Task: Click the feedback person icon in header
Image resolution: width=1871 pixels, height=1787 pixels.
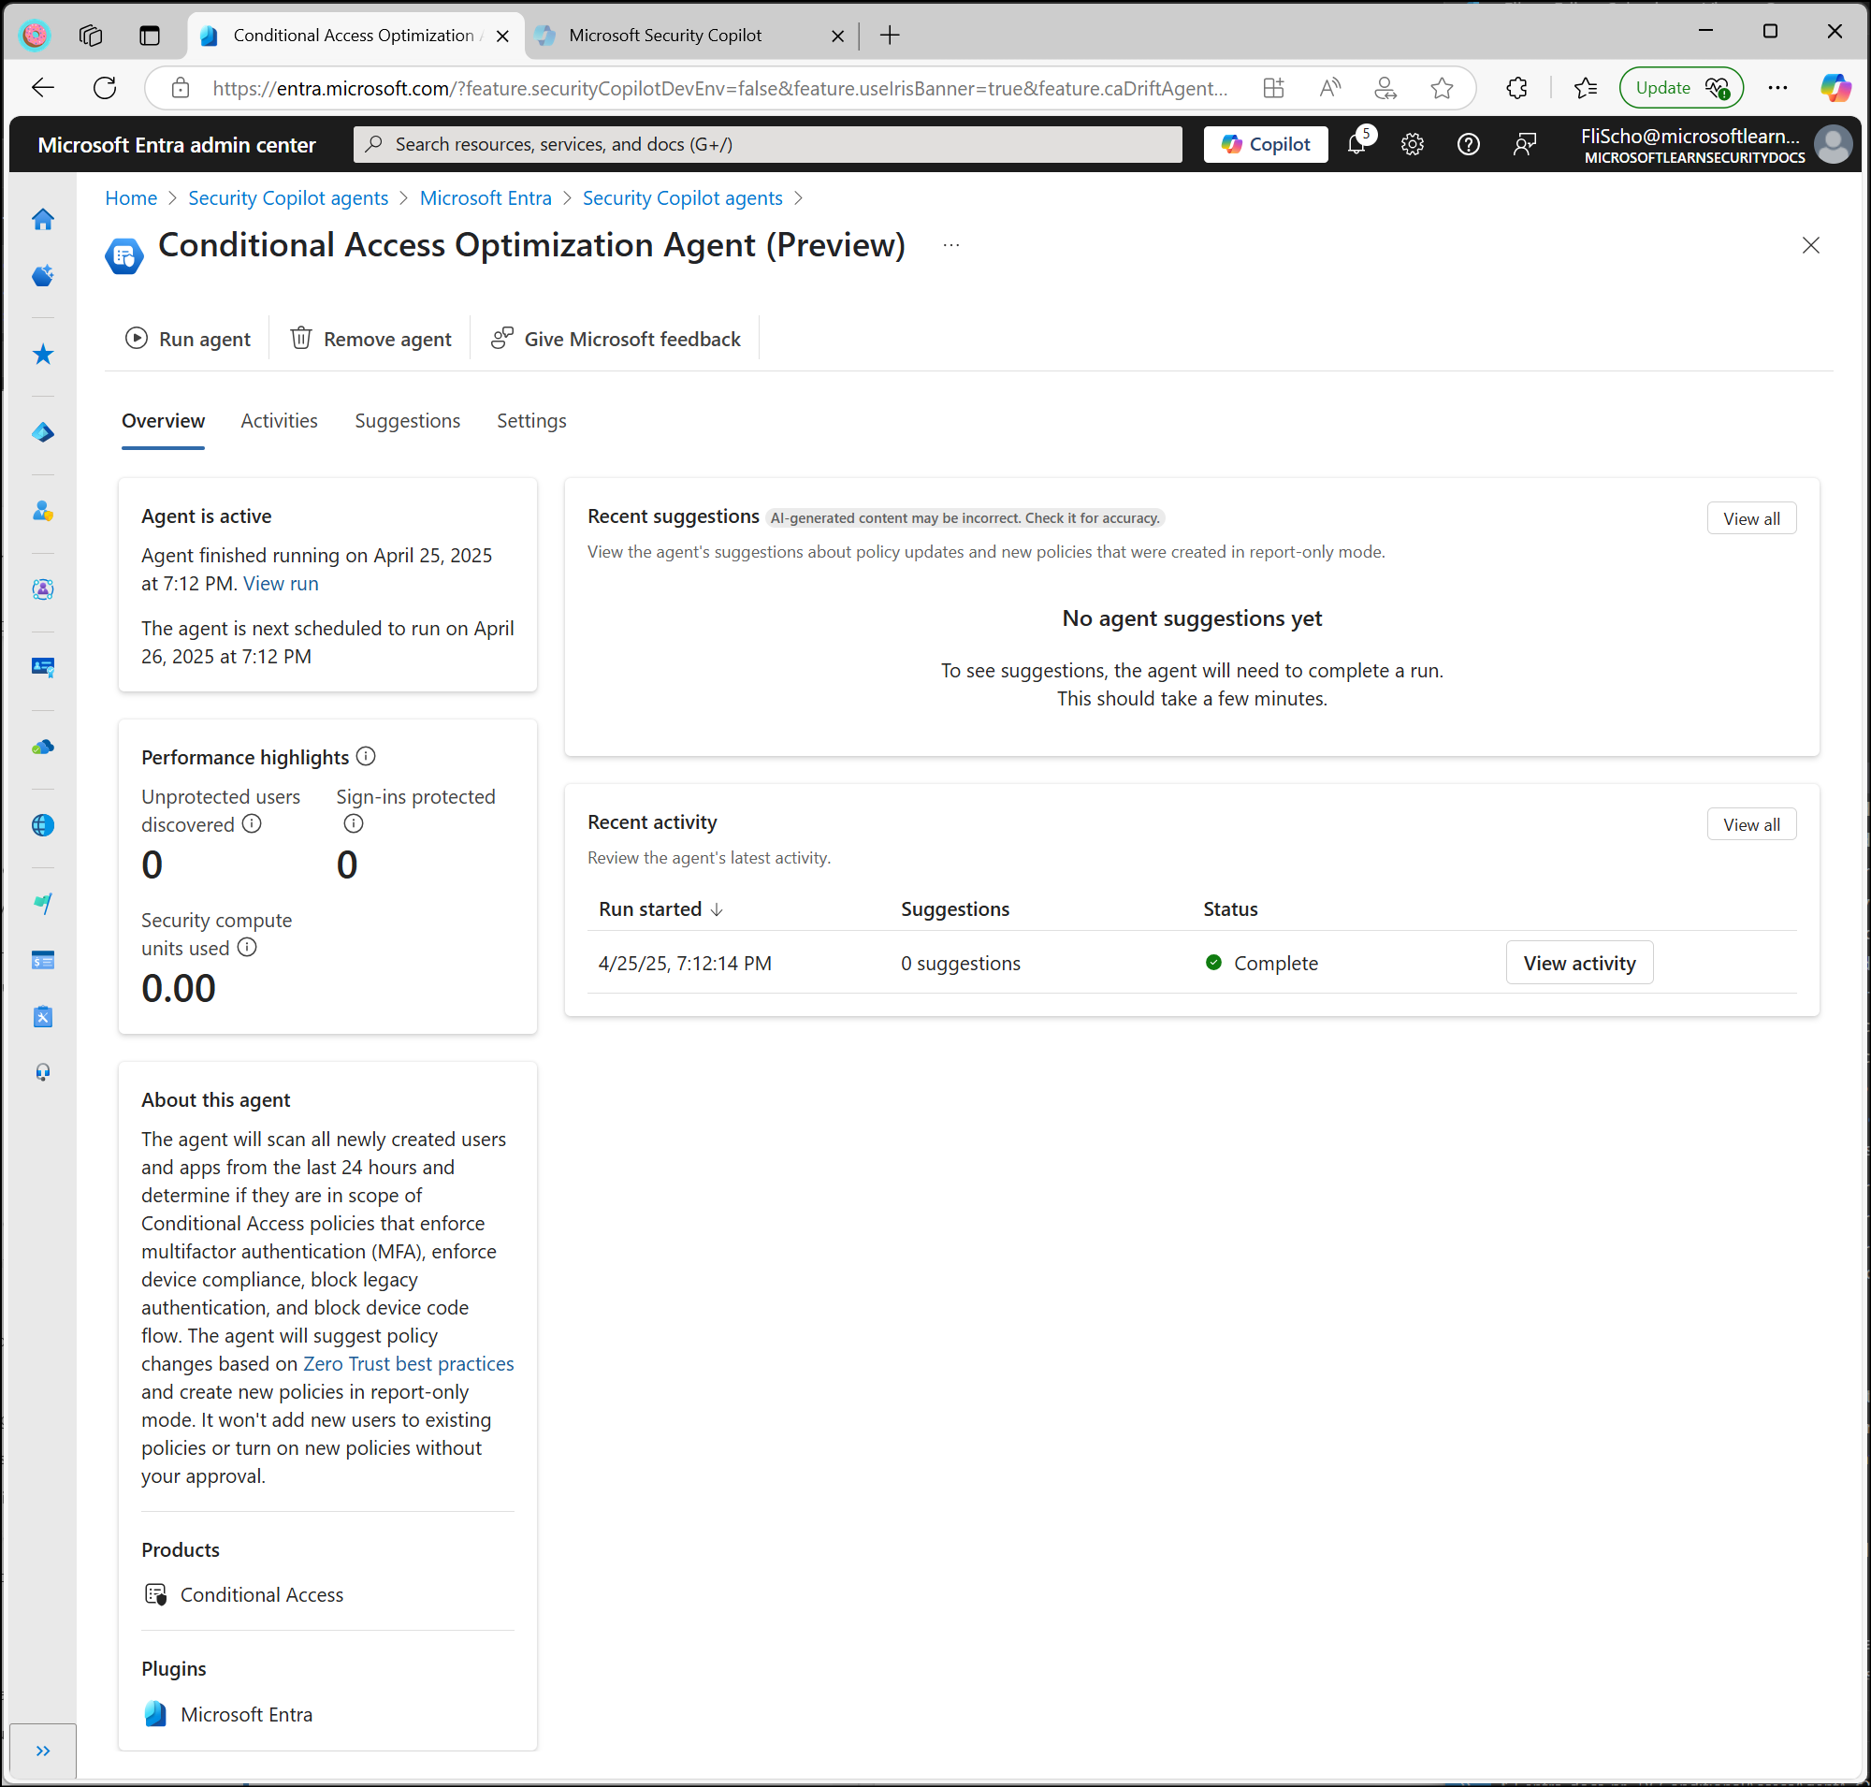Action: pos(1524,145)
